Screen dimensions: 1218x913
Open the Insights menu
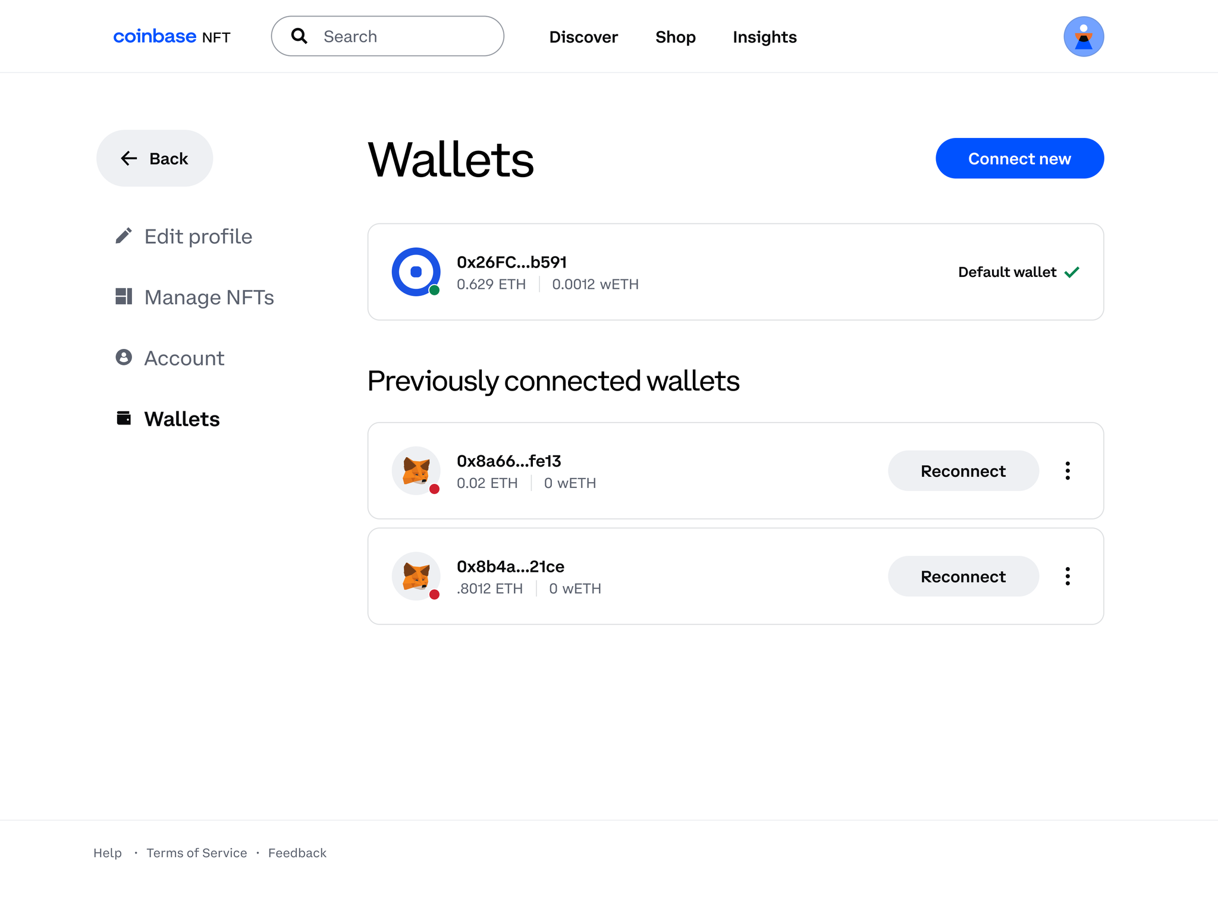pos(764,37)
